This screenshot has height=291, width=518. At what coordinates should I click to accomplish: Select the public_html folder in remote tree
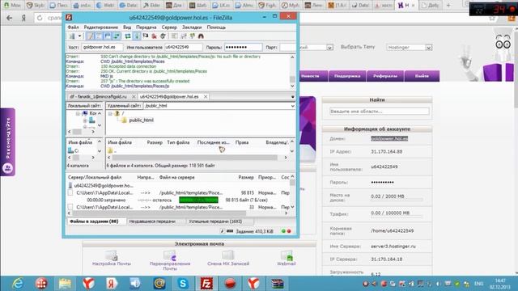pyautogui.click(x=141, y=120)
